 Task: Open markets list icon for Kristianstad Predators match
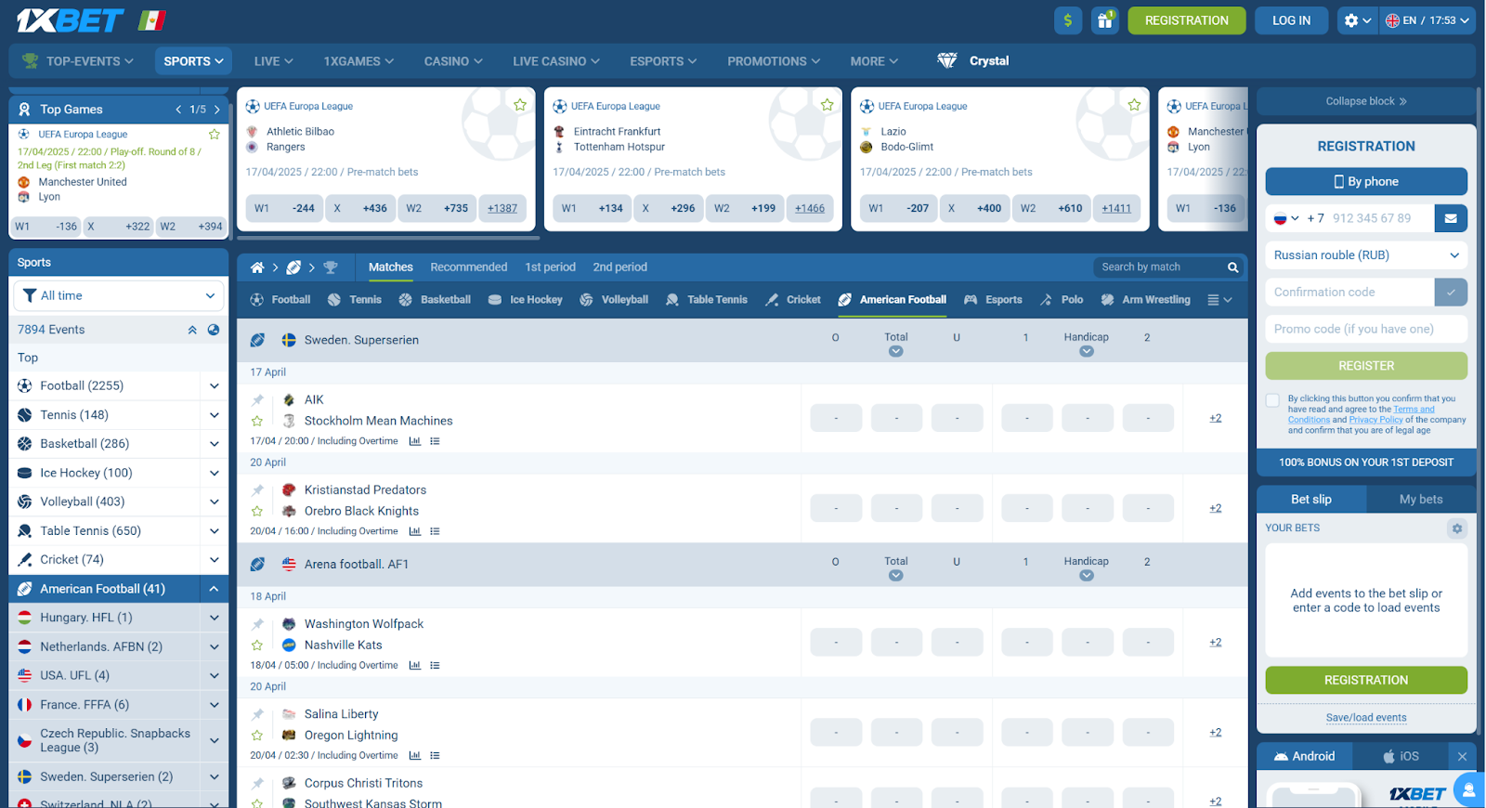(435, 531)
